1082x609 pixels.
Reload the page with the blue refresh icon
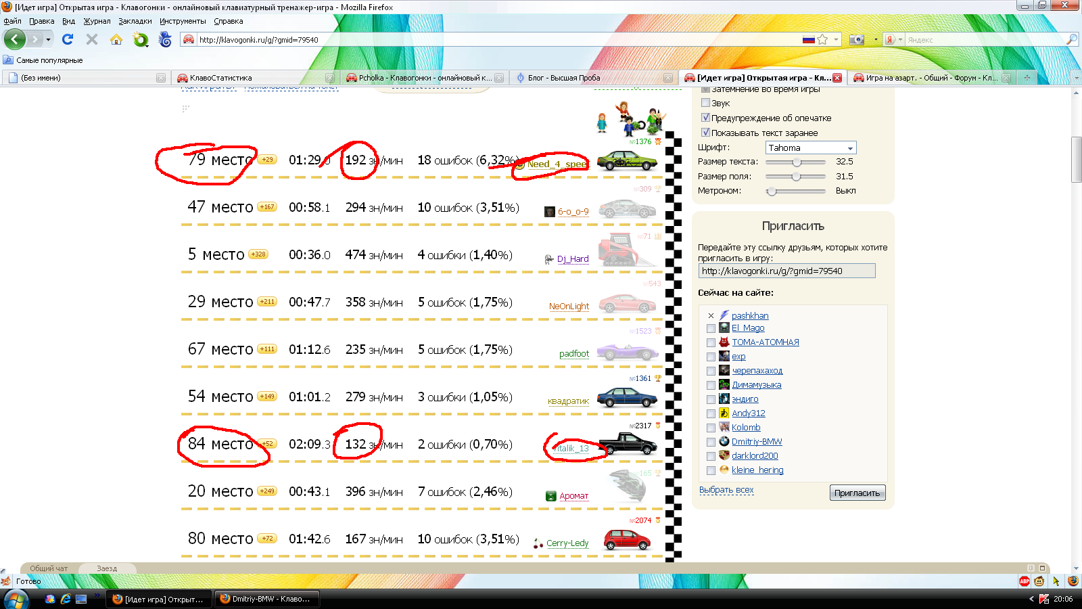pyautogui.click(x=68, y=39)
